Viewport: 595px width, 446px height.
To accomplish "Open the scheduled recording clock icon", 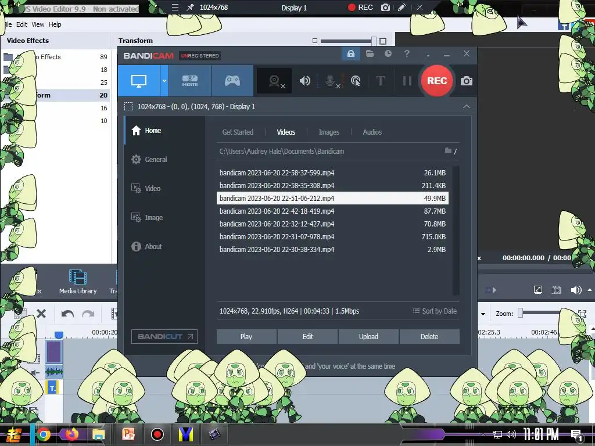I will [x=388, y=54].
